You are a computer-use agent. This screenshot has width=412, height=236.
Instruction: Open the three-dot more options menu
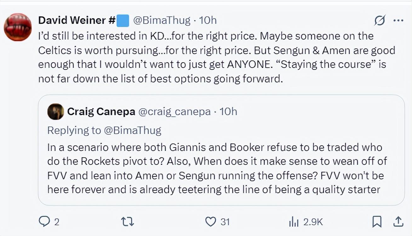pyautogui.click(x=398, y=21)
